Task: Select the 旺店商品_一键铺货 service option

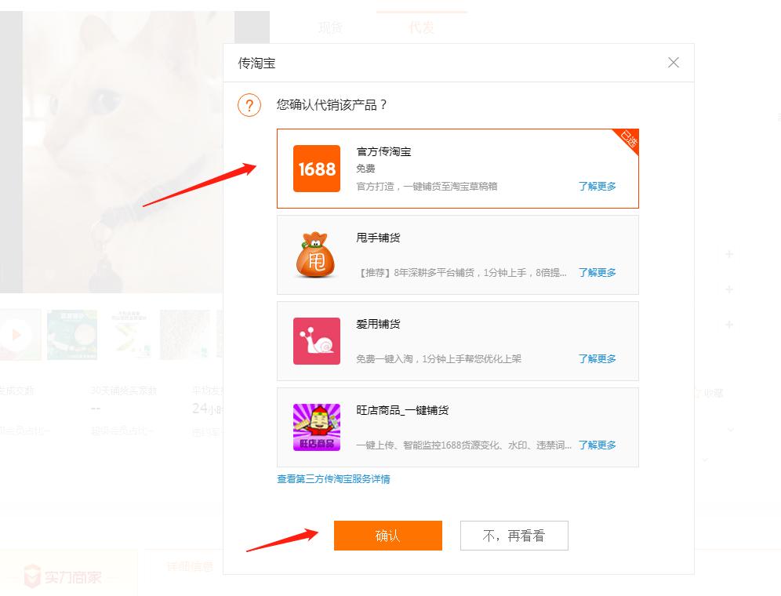Action: click(x=459, y=427)
